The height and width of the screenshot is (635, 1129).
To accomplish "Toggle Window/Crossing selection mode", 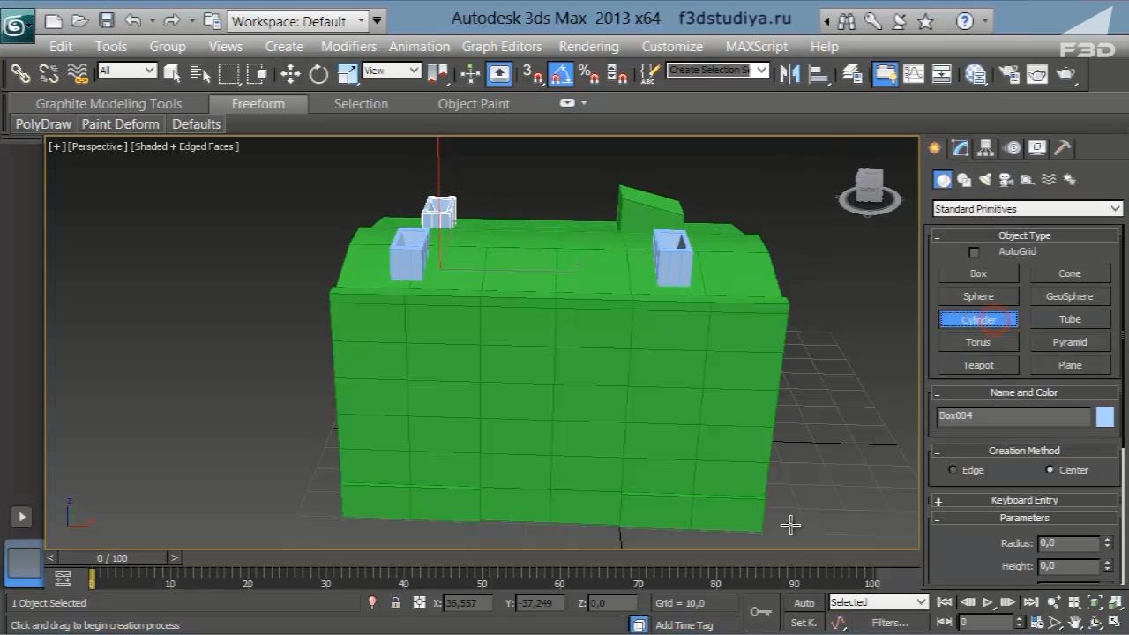I will pos(257,74).
